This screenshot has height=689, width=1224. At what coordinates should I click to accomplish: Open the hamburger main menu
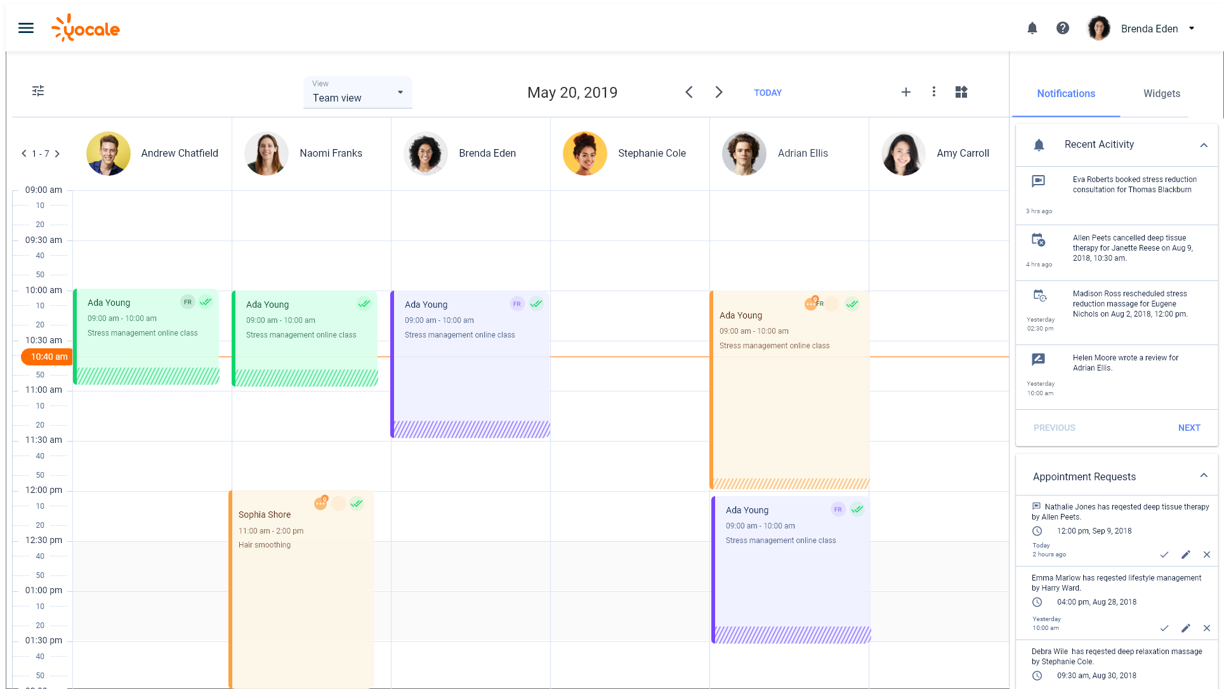[x=26, y=28]
